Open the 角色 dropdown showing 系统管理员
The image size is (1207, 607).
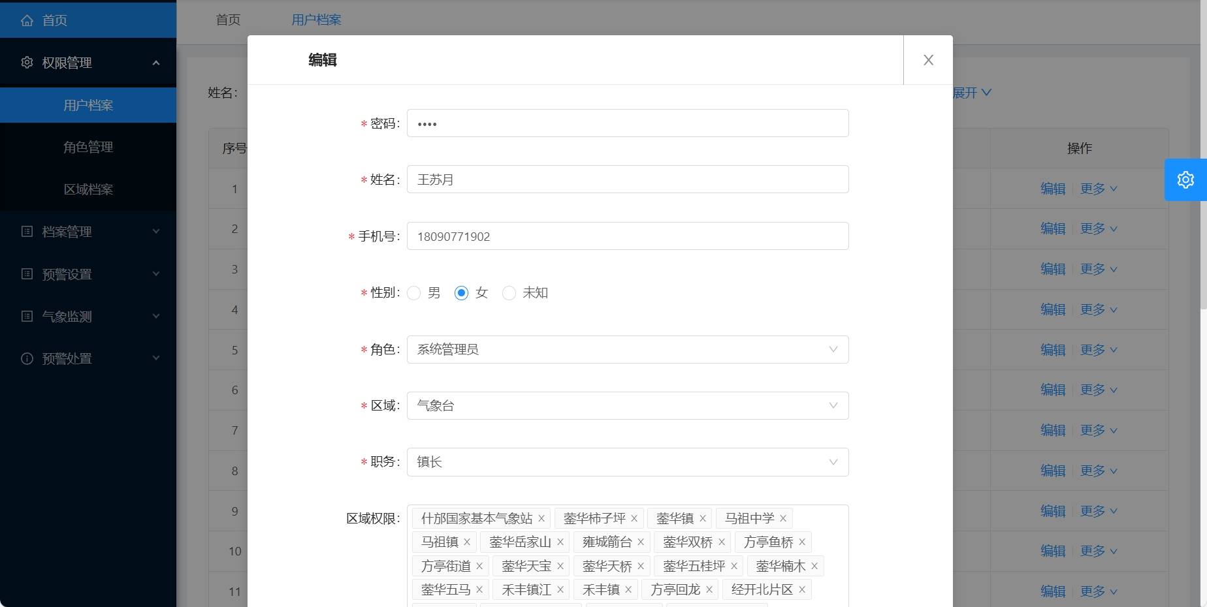[x=627, y=350]
